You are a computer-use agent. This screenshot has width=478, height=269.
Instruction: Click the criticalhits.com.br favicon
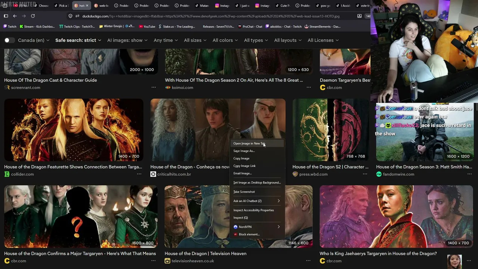click(153, 174)
